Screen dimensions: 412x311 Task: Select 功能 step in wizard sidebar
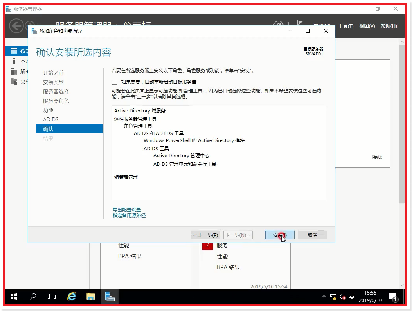[48, 110]
